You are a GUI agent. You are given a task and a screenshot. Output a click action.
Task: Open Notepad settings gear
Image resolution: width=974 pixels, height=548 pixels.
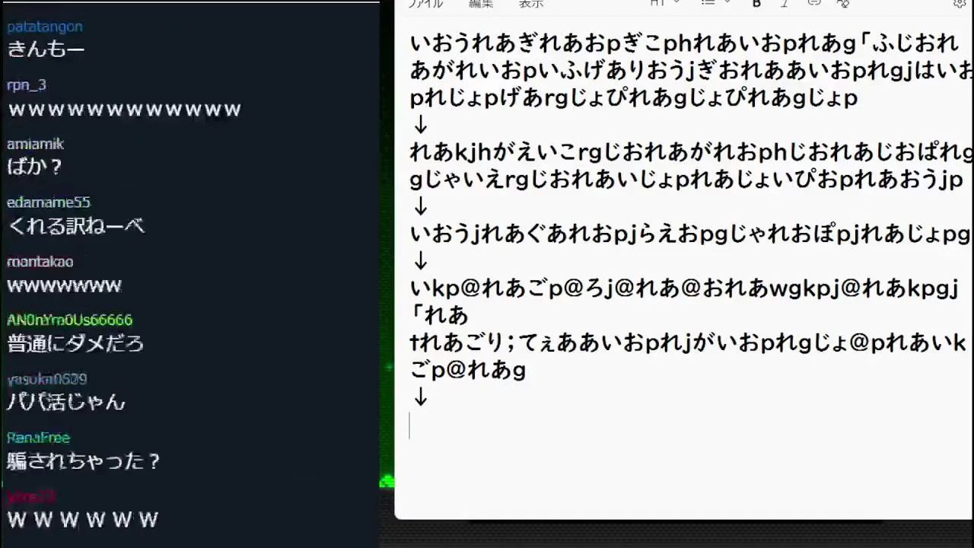click(960, 3)
